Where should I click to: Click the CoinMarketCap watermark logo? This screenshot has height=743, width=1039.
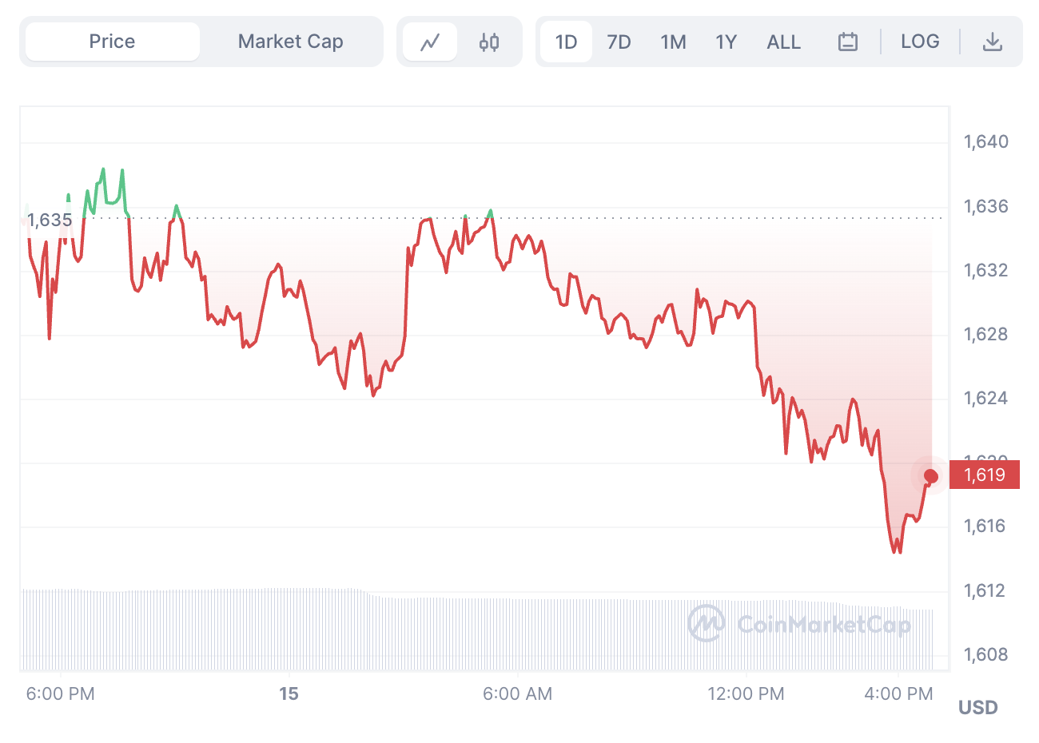point(799,623)
